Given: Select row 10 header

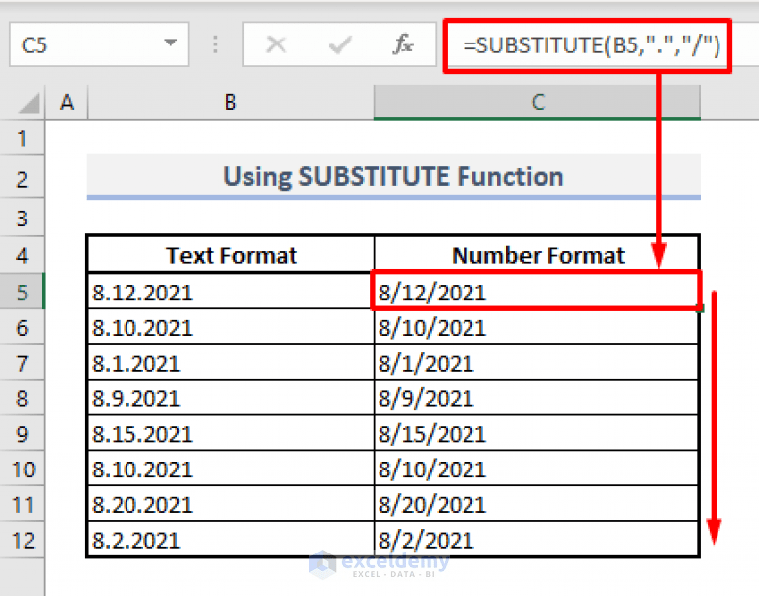Looking at the screenshot, I should [x=23, y=469].
